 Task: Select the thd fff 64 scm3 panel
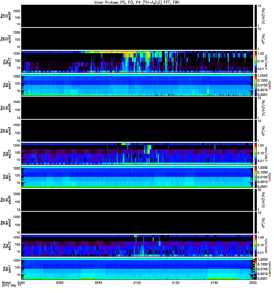[137, 131]
